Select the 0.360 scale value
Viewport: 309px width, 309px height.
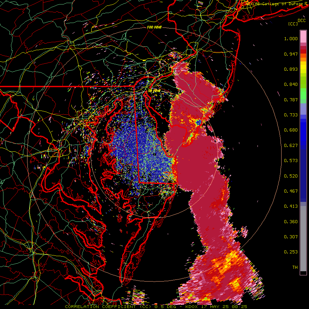(291, 222)
